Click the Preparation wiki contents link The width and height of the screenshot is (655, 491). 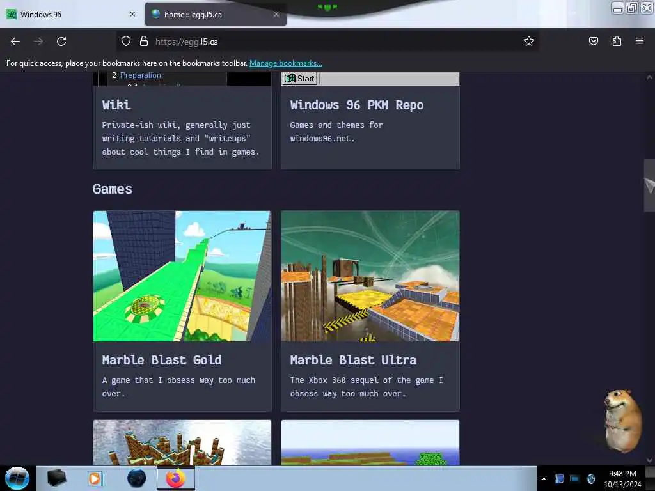point(140,75)
